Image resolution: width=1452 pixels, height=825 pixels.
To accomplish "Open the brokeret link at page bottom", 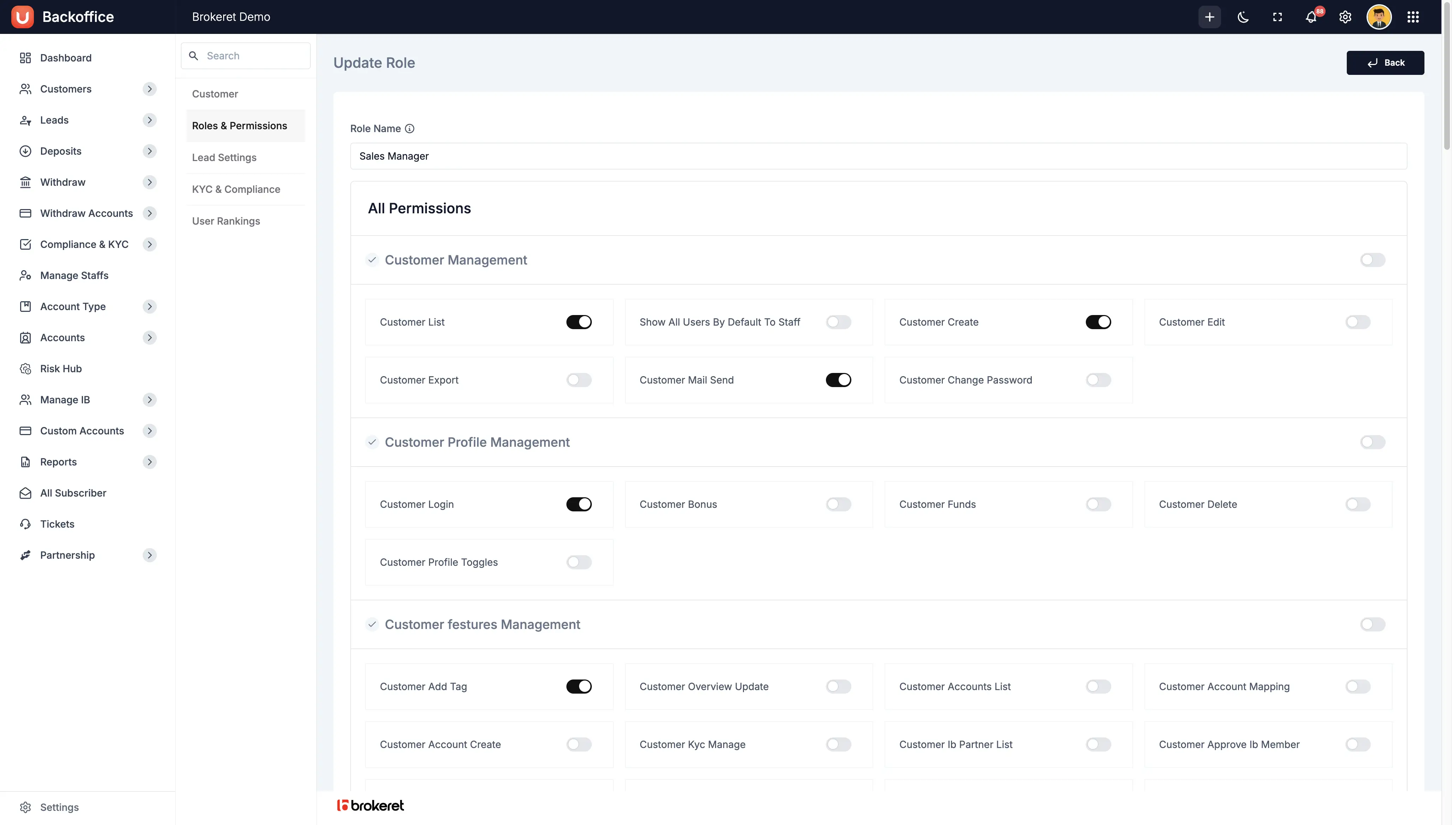I will [370, 805].
